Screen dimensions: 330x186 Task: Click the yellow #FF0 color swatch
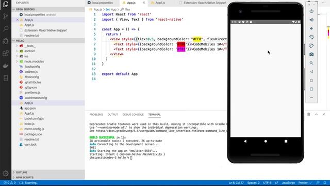197,39
